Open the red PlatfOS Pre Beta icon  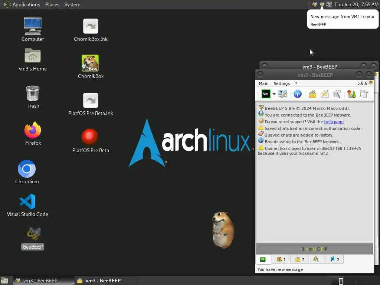[x=90, y=141]
